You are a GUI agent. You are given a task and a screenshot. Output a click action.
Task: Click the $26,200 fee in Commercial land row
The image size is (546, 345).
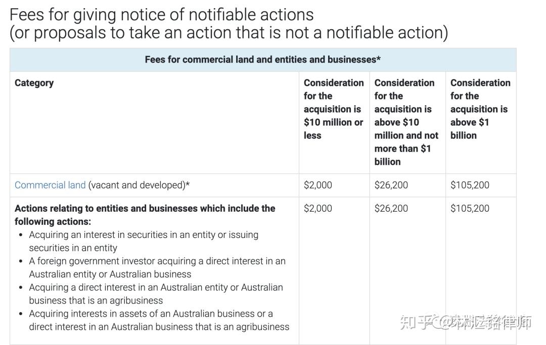(x=391, y=185)
